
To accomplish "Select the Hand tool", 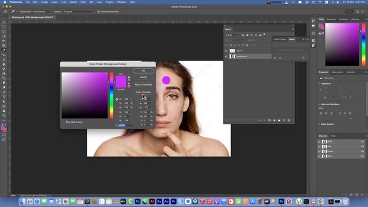I will [x=4, y=111].
